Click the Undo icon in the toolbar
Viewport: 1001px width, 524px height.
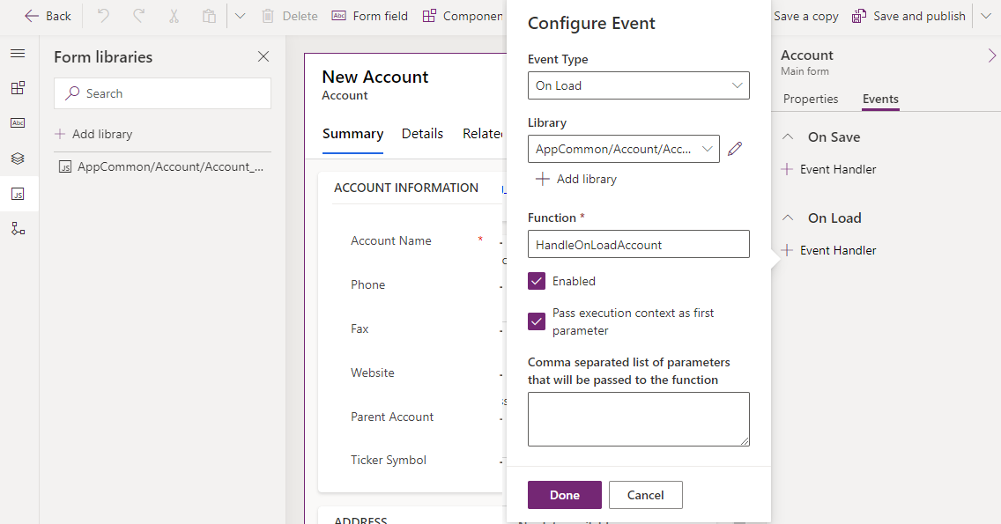pos(104,16)
